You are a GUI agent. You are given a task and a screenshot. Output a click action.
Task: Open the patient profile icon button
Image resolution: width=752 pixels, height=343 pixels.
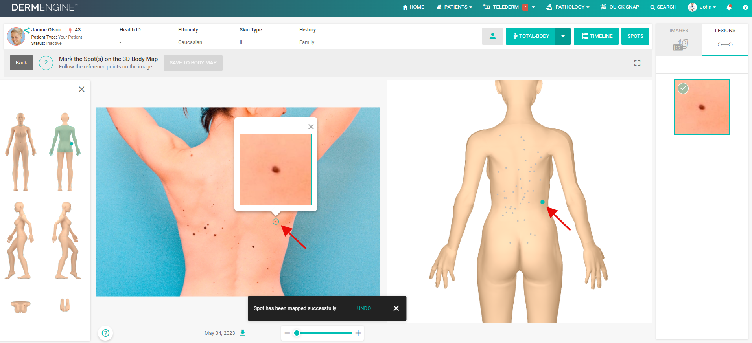[492, 36]
